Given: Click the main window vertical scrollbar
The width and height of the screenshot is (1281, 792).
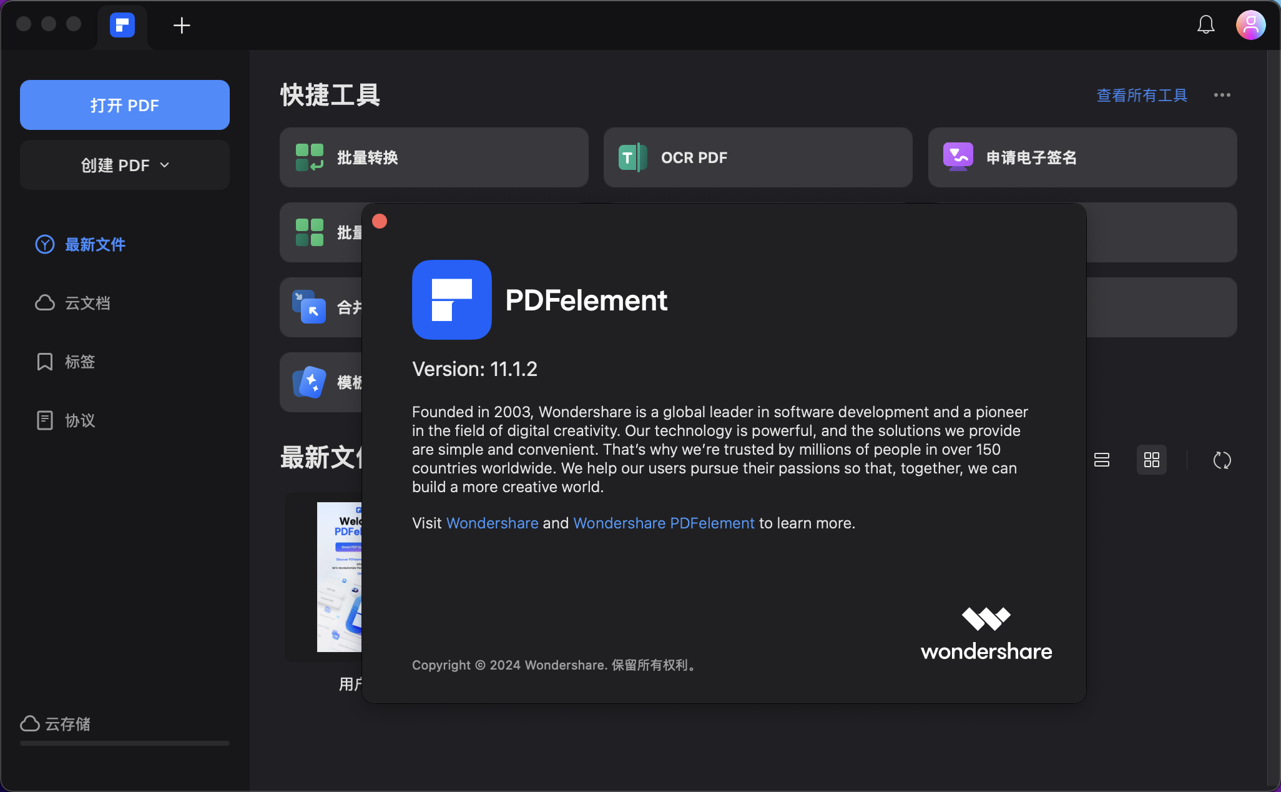Looking at the screenshot, I should coord(1274,417).
